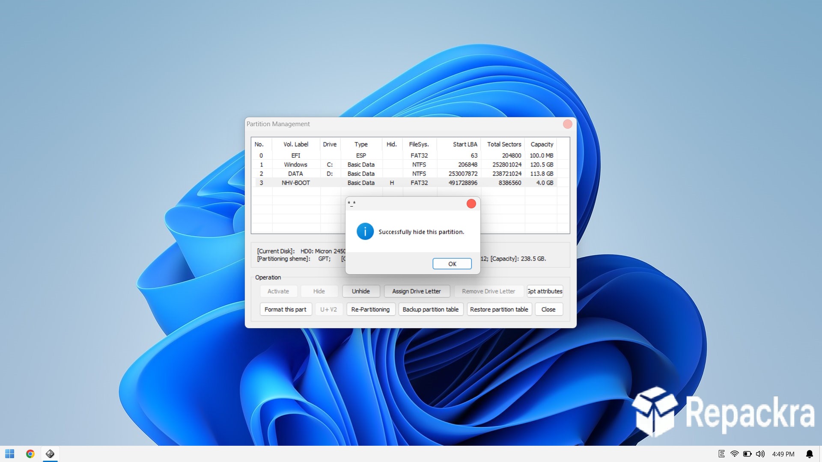Click the Drive column header
The height and width of the screenshot is (462, 822).
click(x=330, y=145)
